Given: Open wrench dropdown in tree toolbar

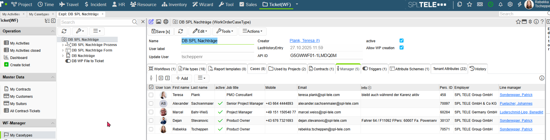Looking at the screenshot, I should click(x=80, y=31).
